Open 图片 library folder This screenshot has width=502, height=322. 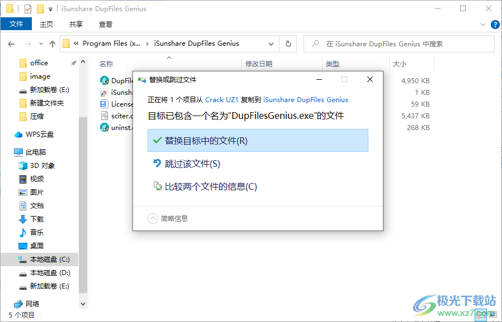[x=36, y=193]
